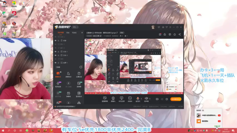Viewport: 237px width, 133px height.
Task: Click the box icon beside the bell
Action: click(170, 34)
